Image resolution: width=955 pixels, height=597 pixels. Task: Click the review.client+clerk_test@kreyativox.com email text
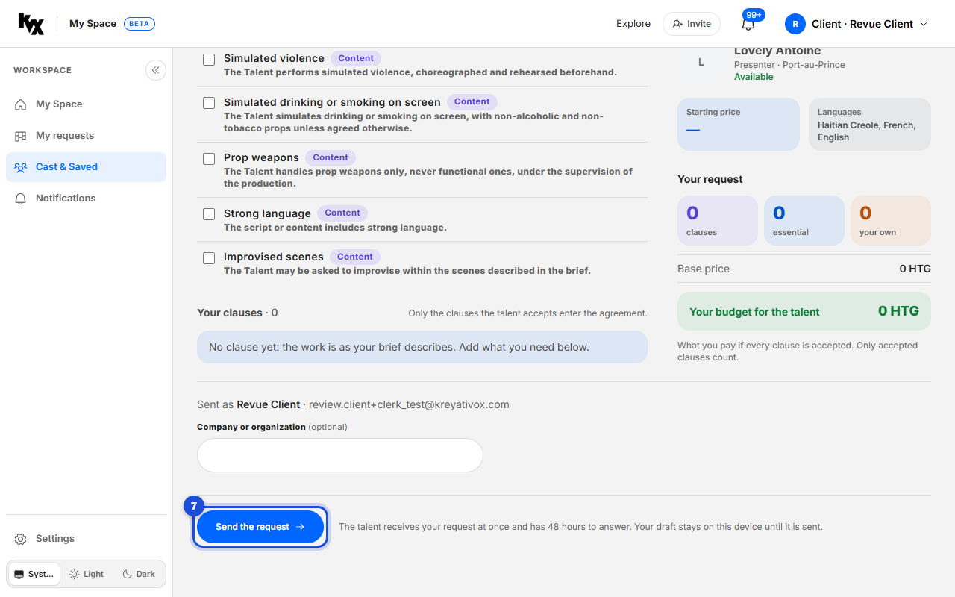coord(409,404)
